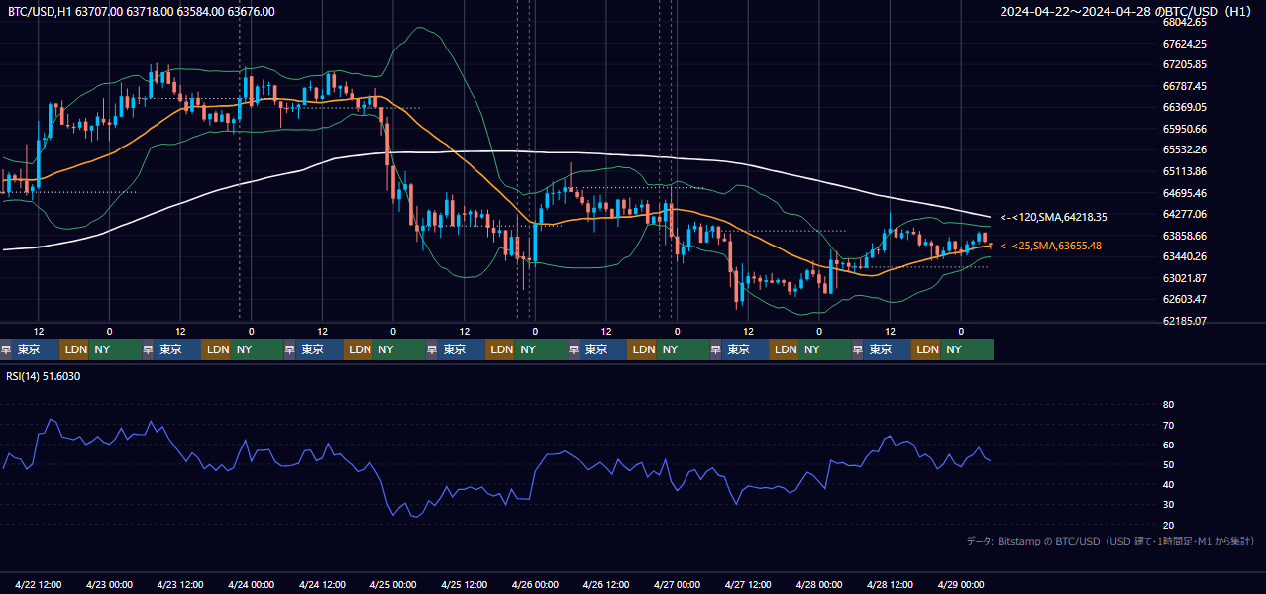Select the 4/29 00:00 date label
The image size is (1266, 594).
click(x=961, y=584)
